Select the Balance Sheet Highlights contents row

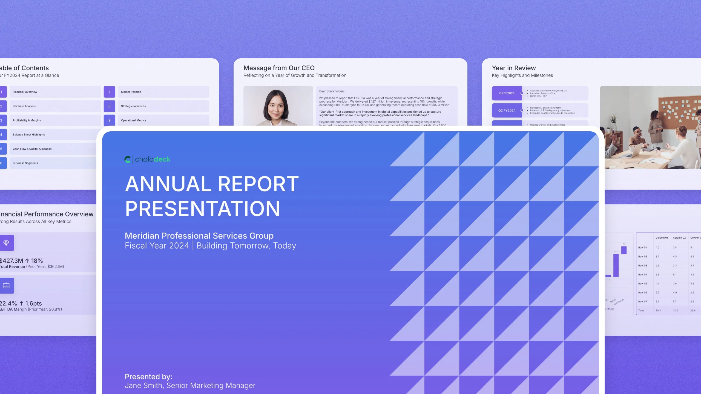53,135
